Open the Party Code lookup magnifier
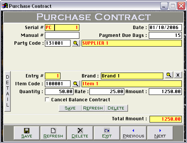This screenshot has width=187, height=143. 76,43
